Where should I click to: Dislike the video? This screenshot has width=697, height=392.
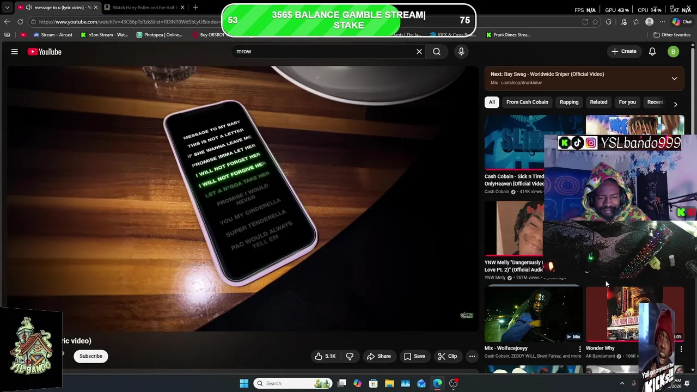tap(350, 356)
